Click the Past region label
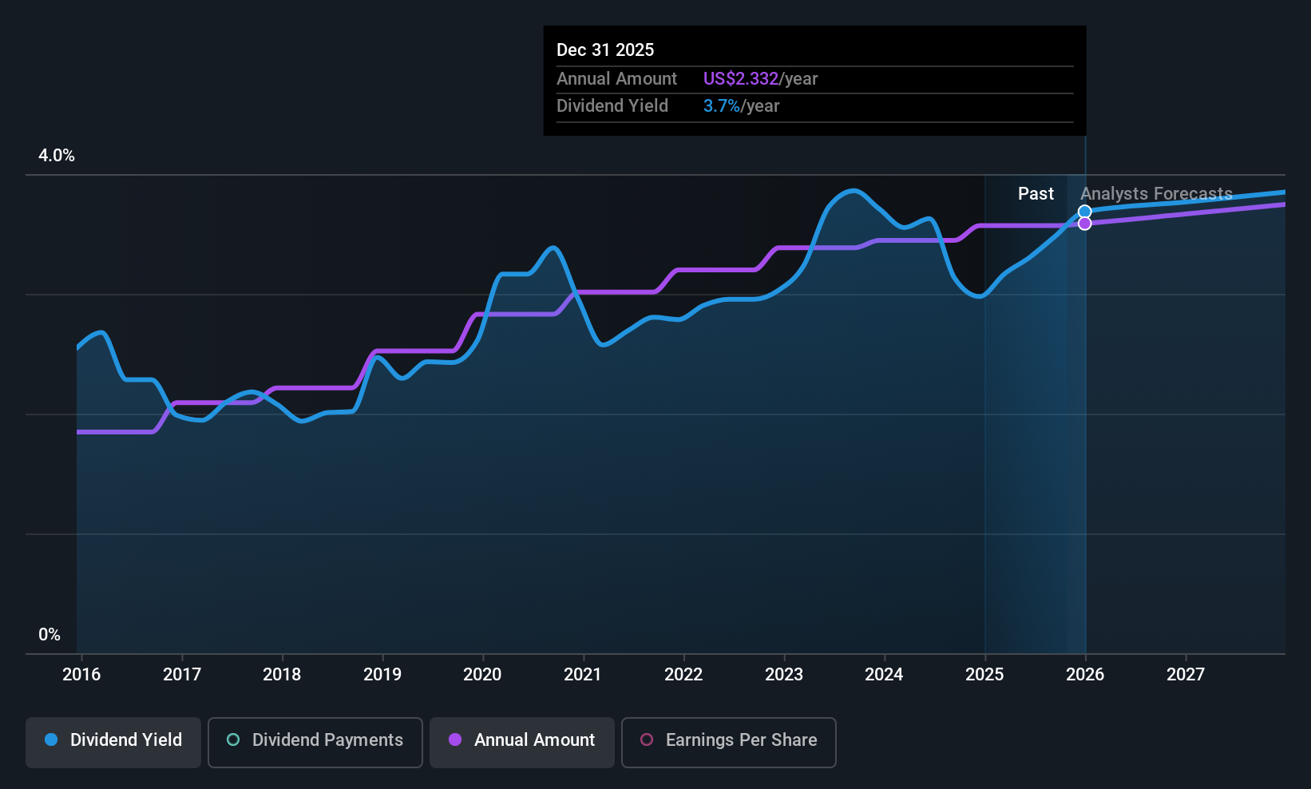1311x789 pixels. coord(1036,193)
